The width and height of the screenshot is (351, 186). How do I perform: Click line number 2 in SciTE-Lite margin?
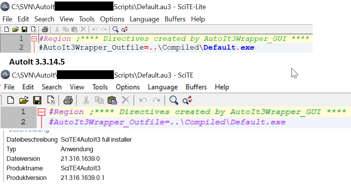(21, 47)
